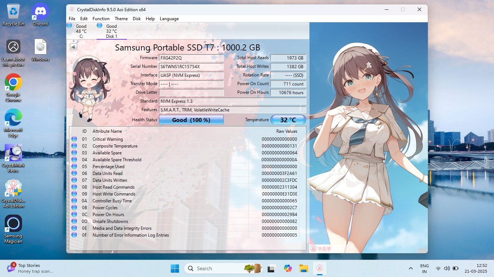
Task: Click the Features field listing S.M.A.R.T., TRIM
Action: point(233,110)
